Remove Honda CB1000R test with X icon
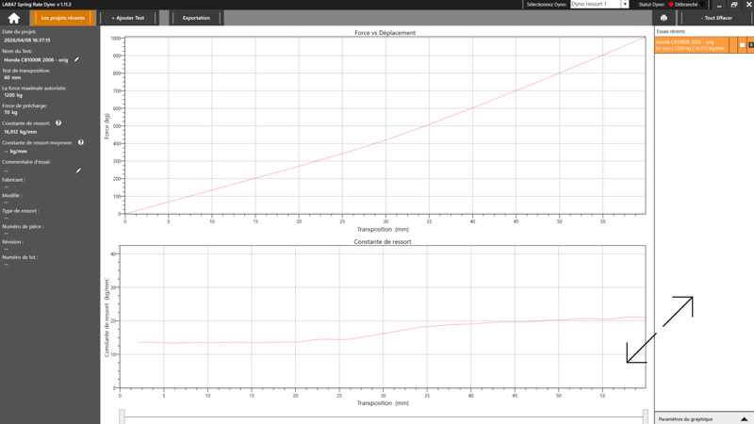 [x=750, y=45]
